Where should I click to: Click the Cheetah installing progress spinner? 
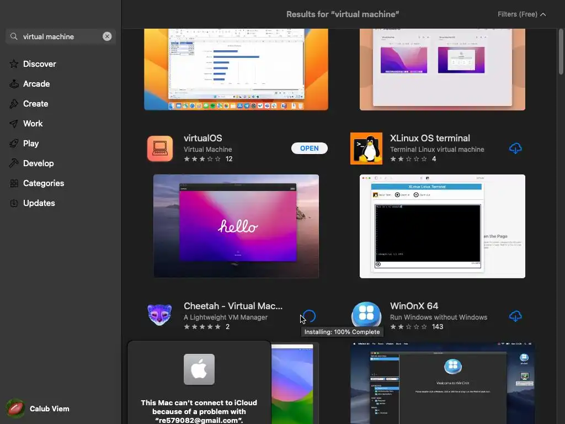pos(309,316)
